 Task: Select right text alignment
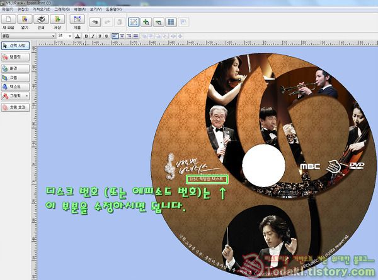(129, 36)
